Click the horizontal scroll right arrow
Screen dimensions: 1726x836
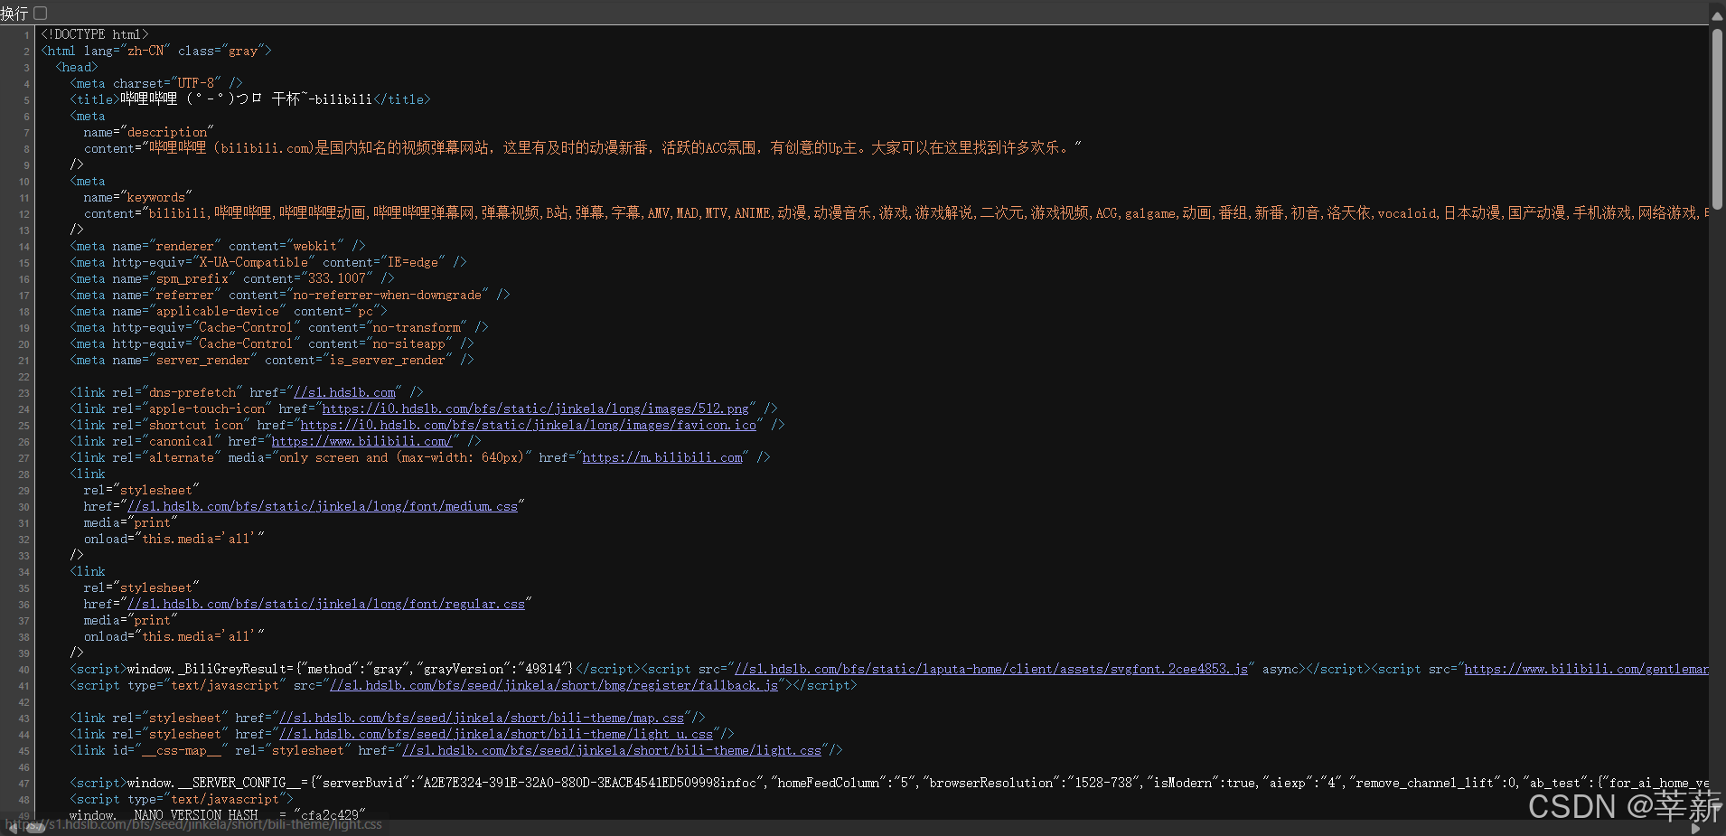pos(1695,828)
